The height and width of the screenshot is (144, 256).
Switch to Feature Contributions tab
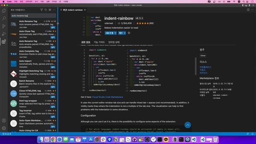[x=99, y=42]
